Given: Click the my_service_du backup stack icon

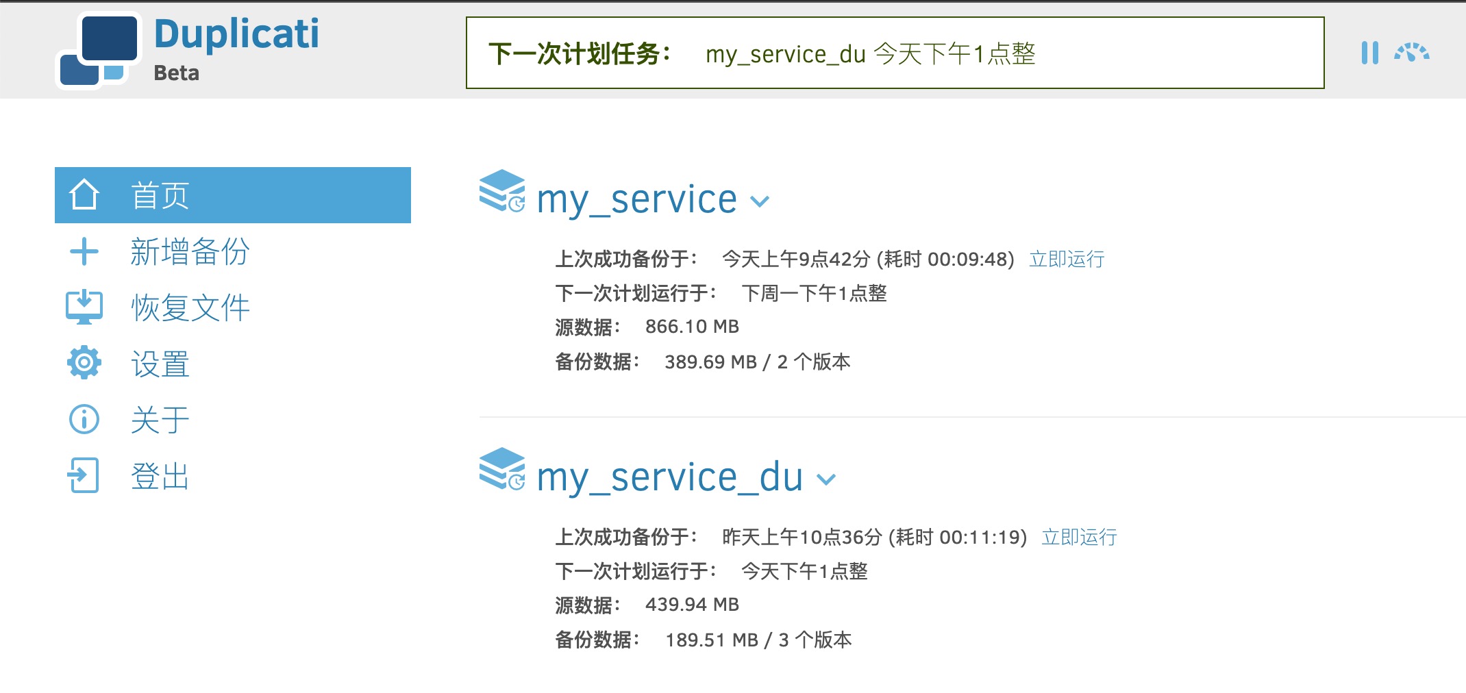Looking at the screenshot, I should tap(502, 469).
